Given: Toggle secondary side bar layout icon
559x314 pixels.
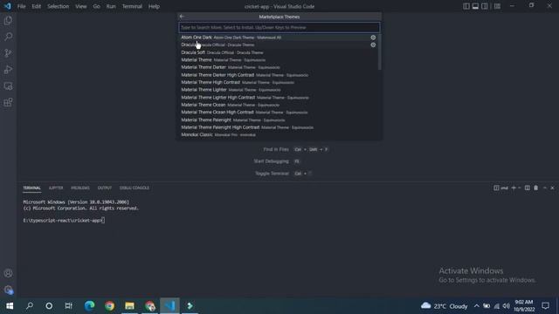Looking at the screenshot, I should click(x=485, y=6).
